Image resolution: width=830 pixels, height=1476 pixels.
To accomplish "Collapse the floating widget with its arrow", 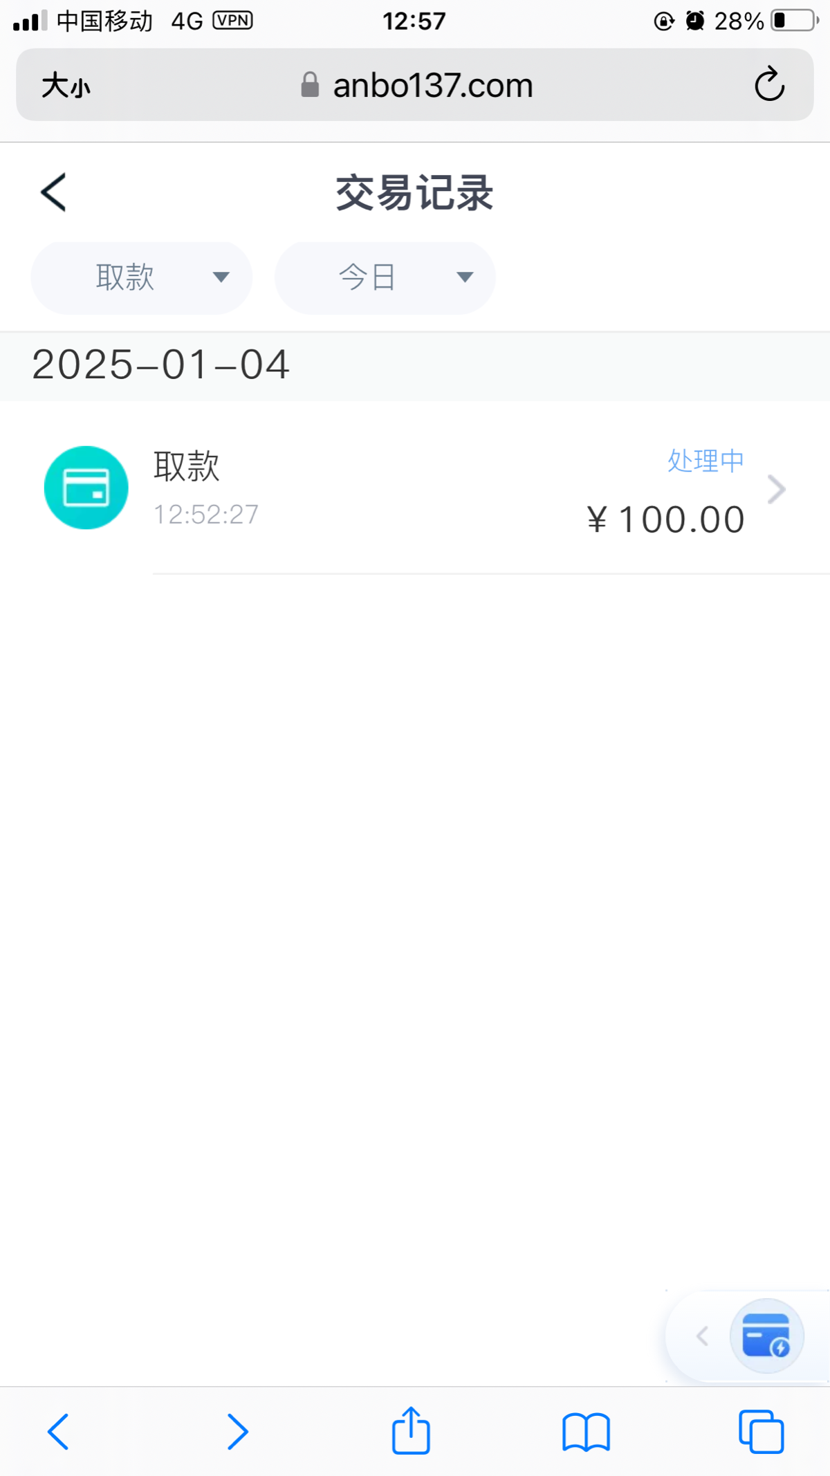I will (x=702, y=1336).
